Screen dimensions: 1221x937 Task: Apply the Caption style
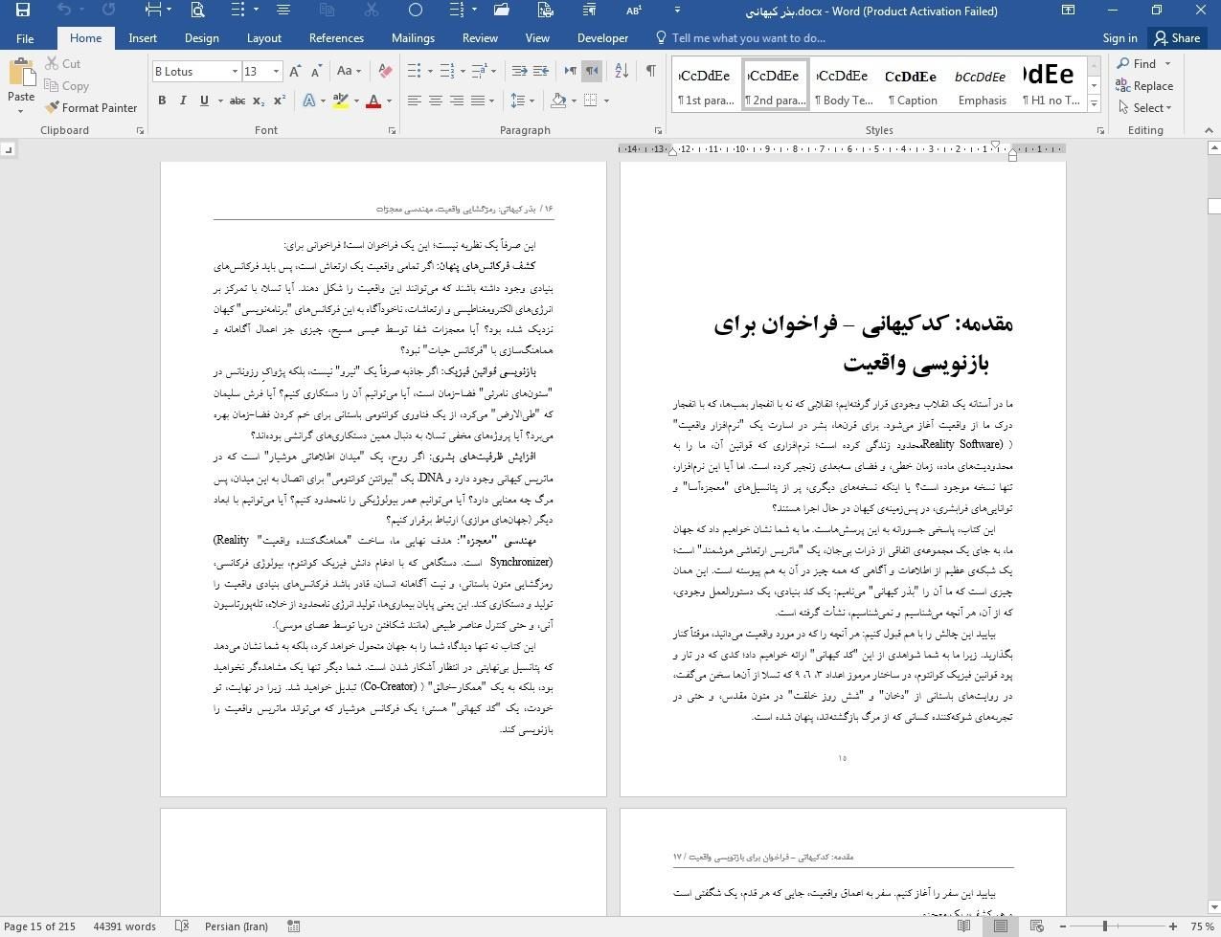click(912, 84)
